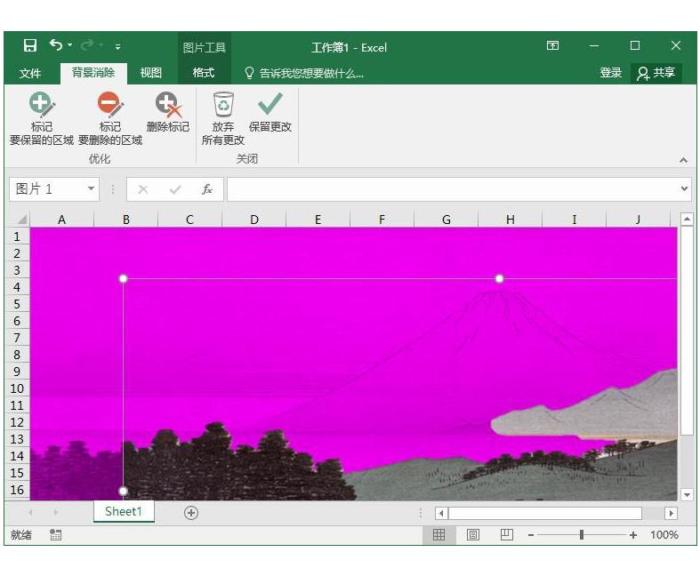Click the bottom-left marquee handle at row 16

[124, 492]
